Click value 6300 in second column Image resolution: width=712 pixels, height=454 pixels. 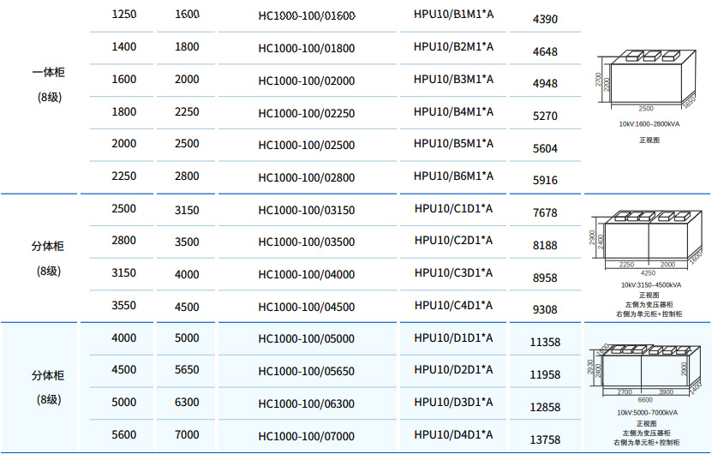coord(187,403)
